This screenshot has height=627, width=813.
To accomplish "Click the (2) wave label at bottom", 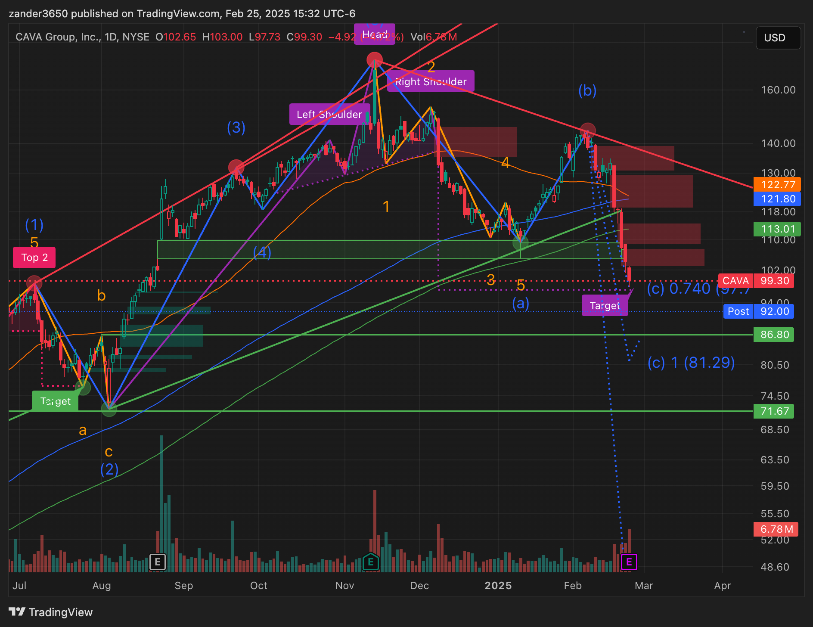I will (109, 469).
